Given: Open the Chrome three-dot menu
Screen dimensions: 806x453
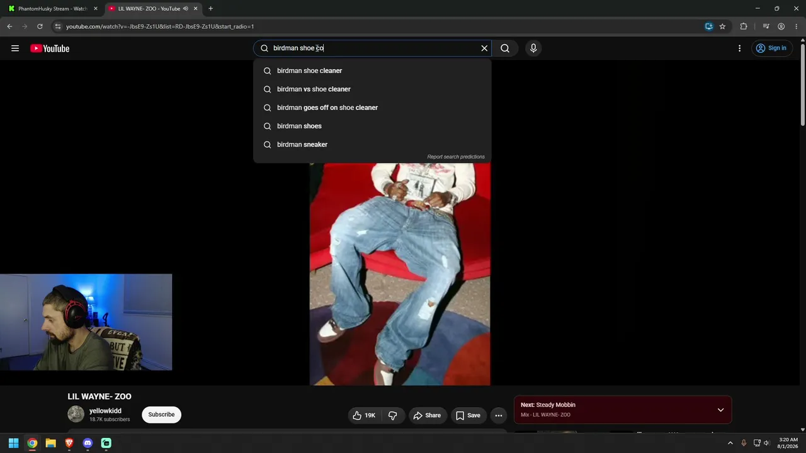Looking at the screenshot, I should coord(797,26).
